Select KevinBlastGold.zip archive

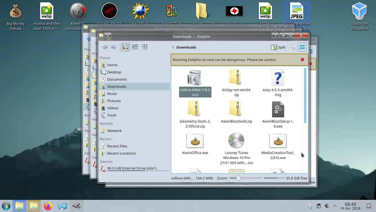pyautogui.click(x=237, y=112)
